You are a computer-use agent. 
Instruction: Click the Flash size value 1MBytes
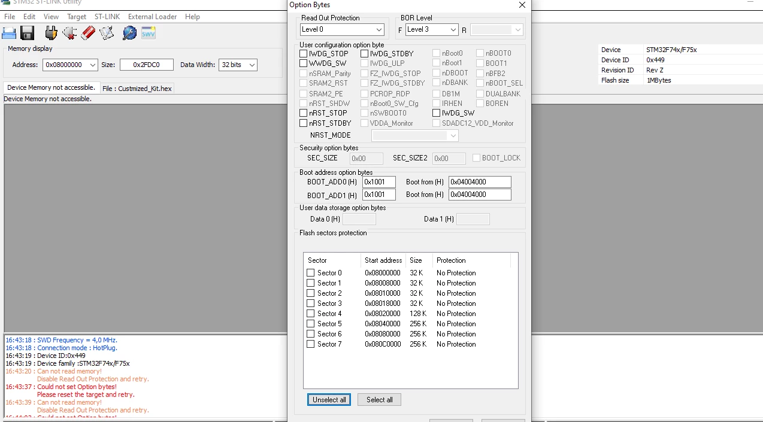click(659, 80)
